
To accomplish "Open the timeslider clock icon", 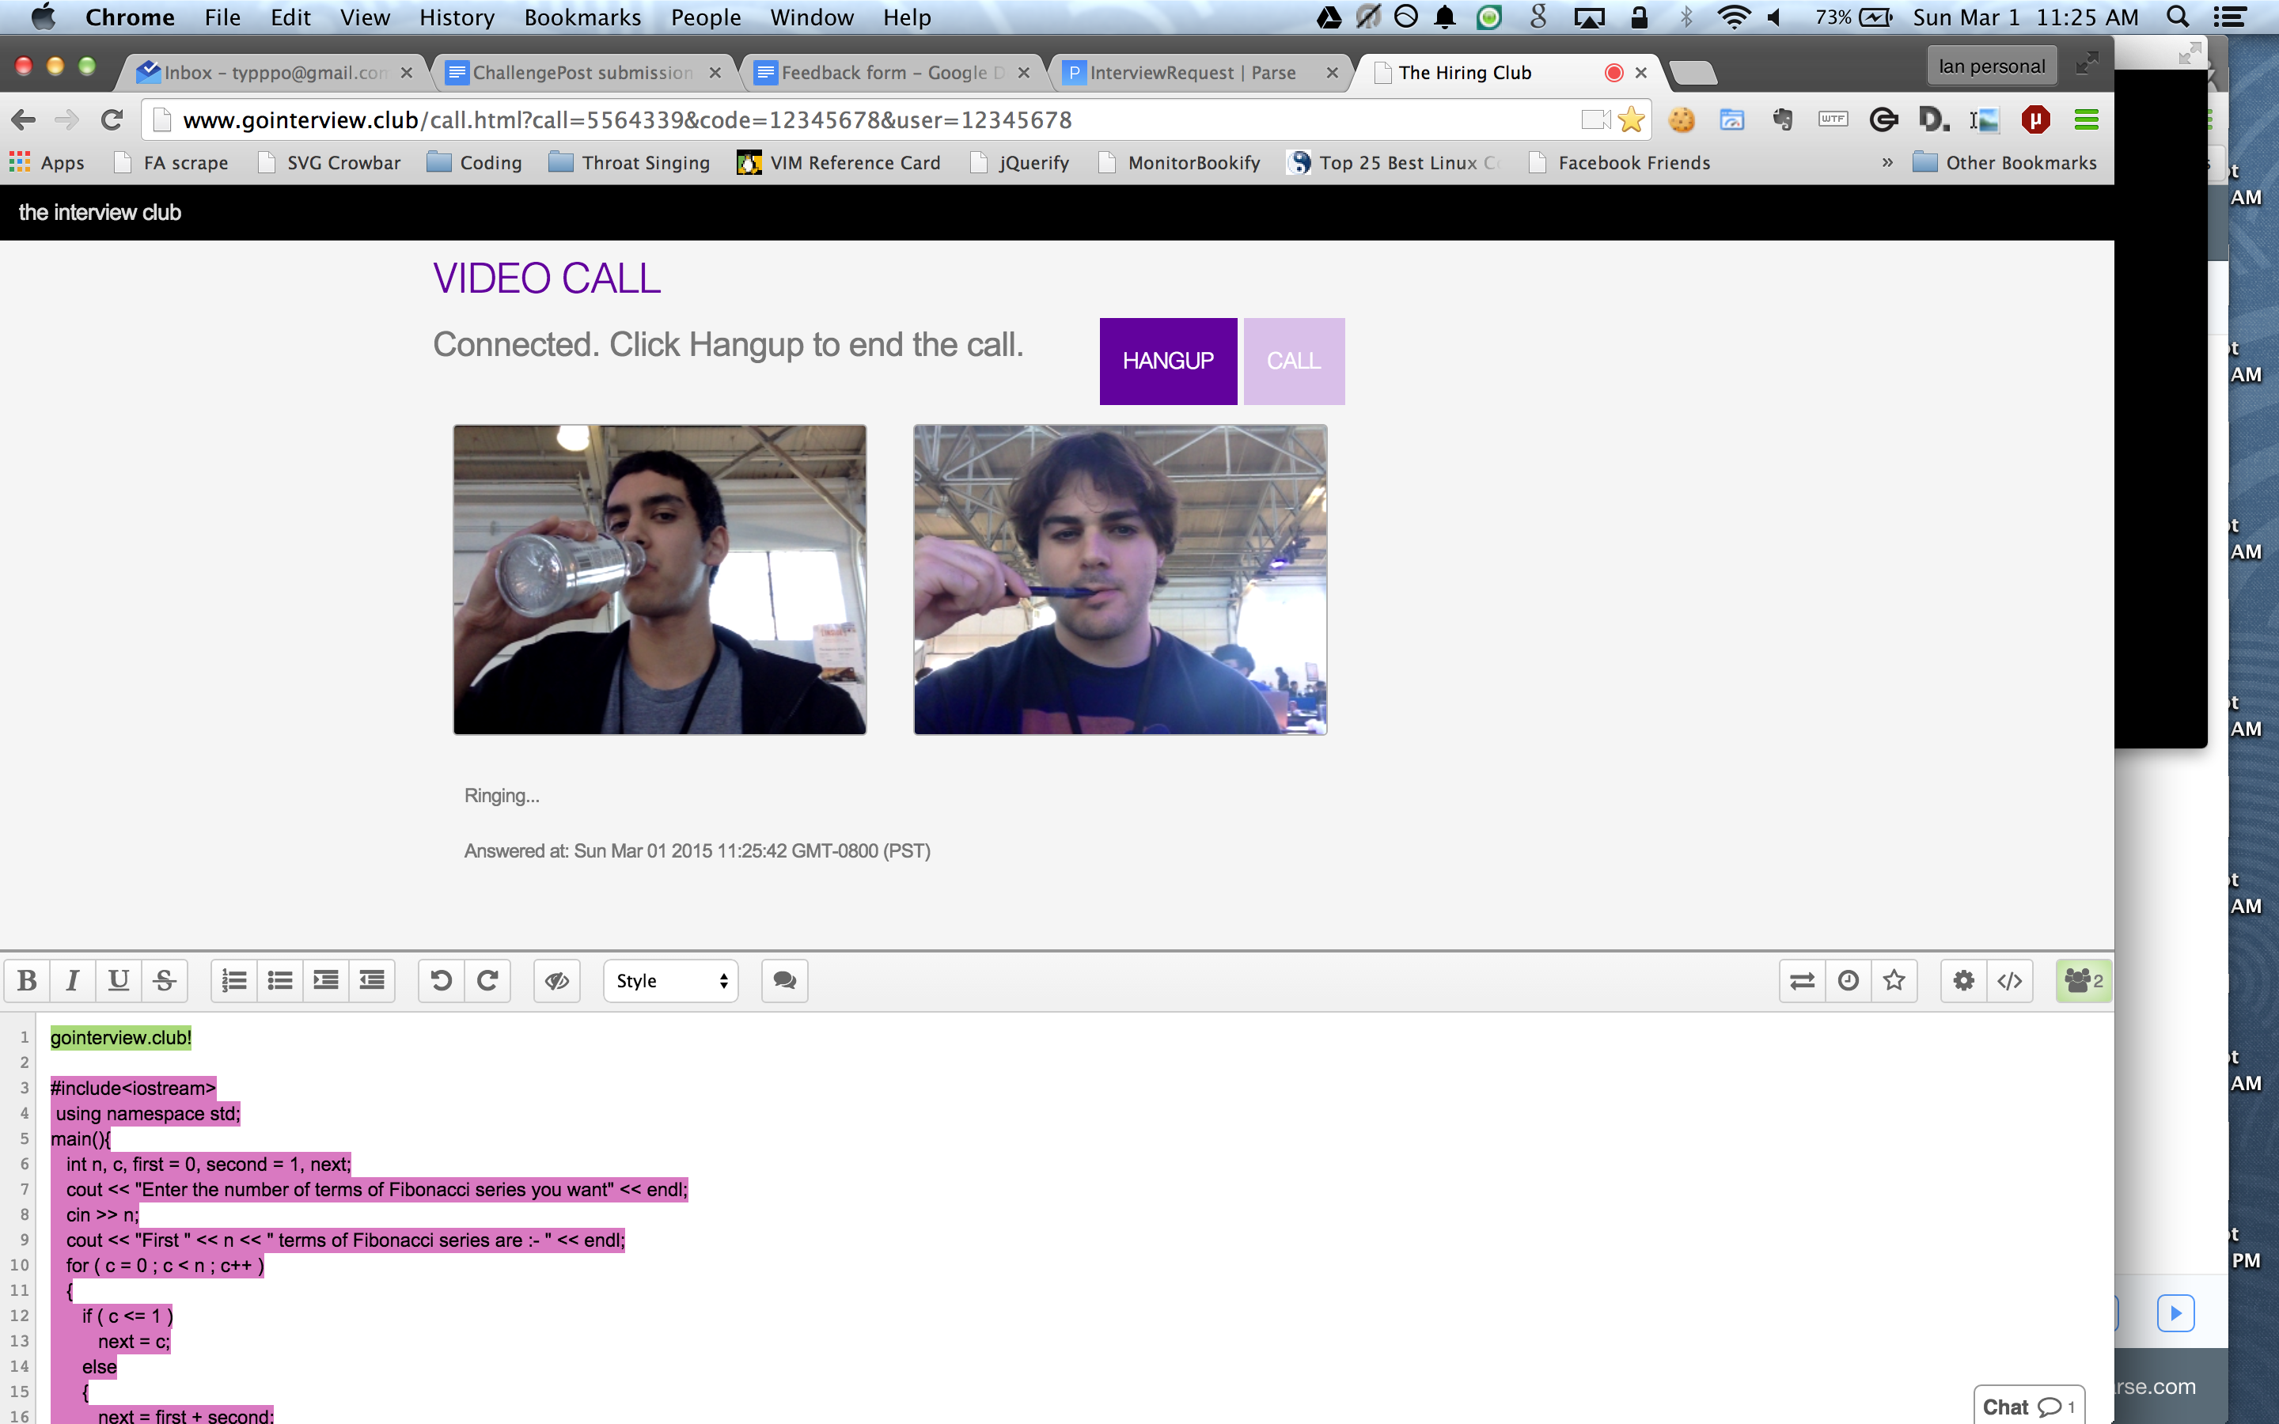I will [1848, 980].
